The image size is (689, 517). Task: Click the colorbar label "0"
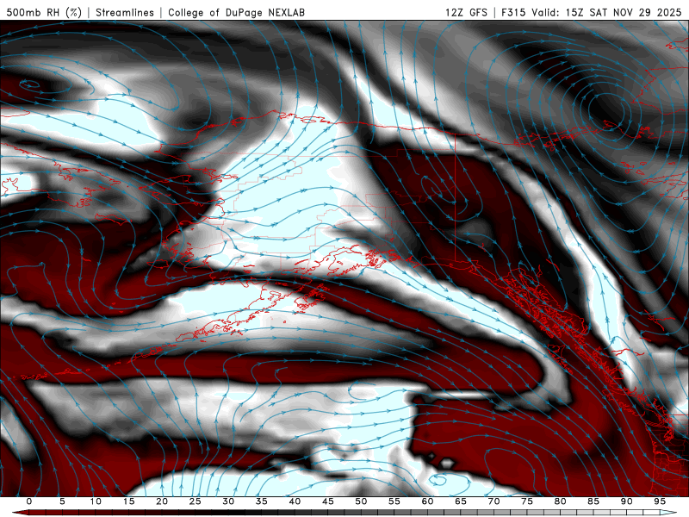pyautogui.click(x=29, y=501)
